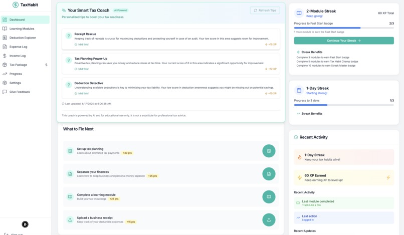Click the Expense Log document icon

5,47
